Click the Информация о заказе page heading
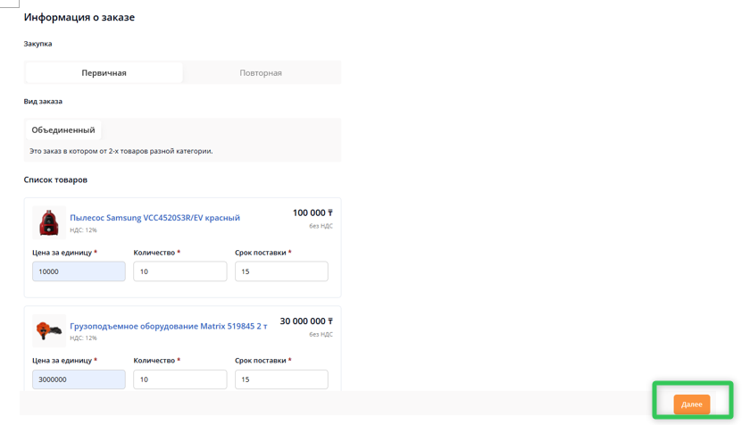 click(79, 17)
